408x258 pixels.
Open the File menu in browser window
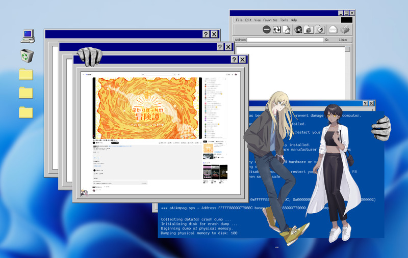point(239,20)
